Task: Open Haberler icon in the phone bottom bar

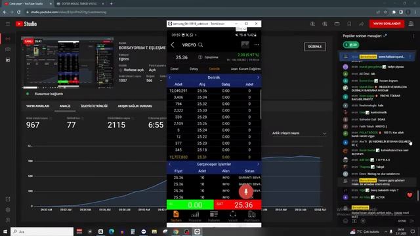Action: point(214,216)
